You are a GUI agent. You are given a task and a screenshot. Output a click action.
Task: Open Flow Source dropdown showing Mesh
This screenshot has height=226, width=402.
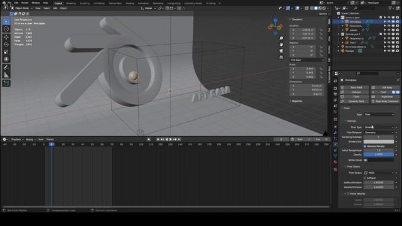(x=379, y=173)
